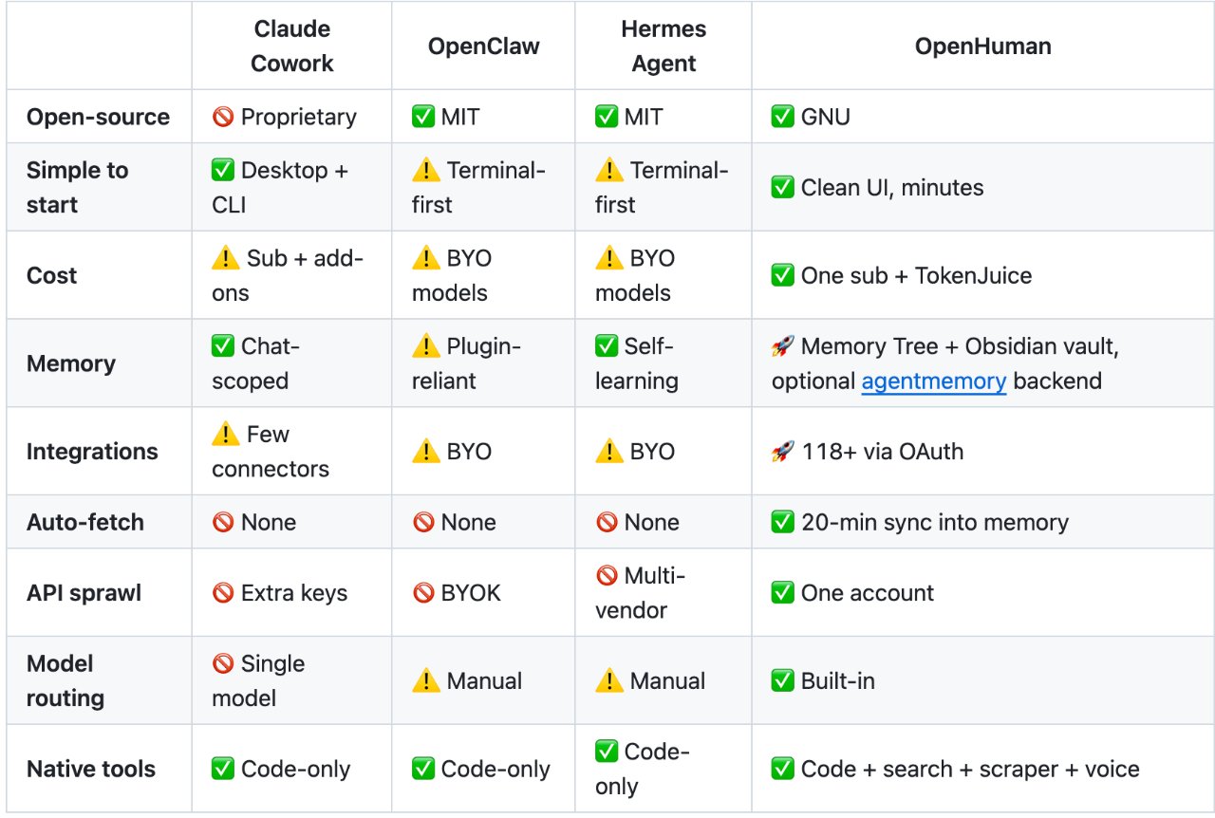1215x818 pixels.
Task: Click the Cost row label
Action: pyautogui.click(x=52, y=275)
